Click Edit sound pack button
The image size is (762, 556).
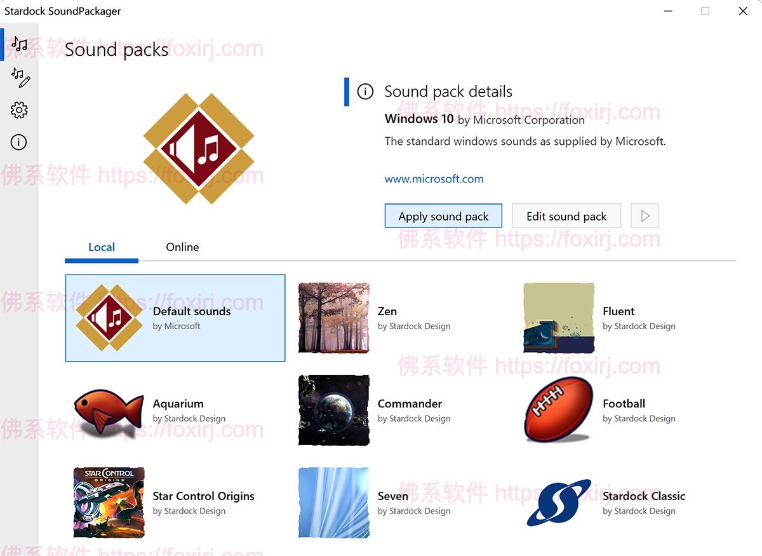click(x=566, y=216)
